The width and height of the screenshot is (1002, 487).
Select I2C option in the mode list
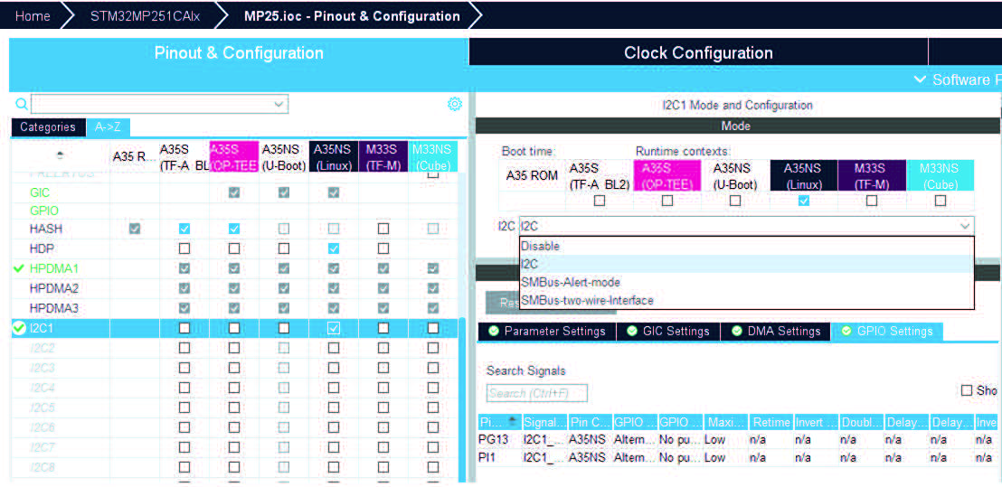tap(746, 264)
